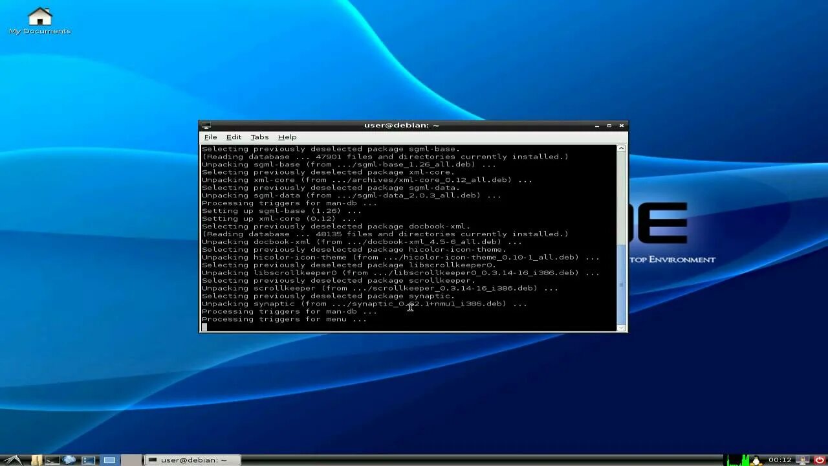Open the terminal window menu icon
Viewport: 828px width, 466px height.
[205, 126]
